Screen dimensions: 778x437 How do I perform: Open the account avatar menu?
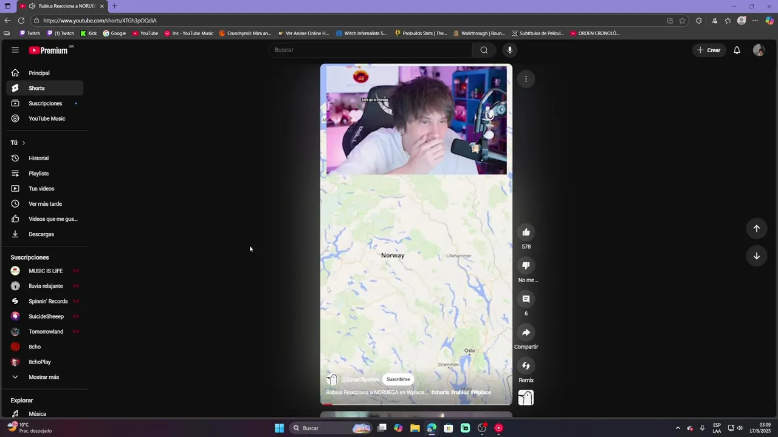tap(759, 50)
